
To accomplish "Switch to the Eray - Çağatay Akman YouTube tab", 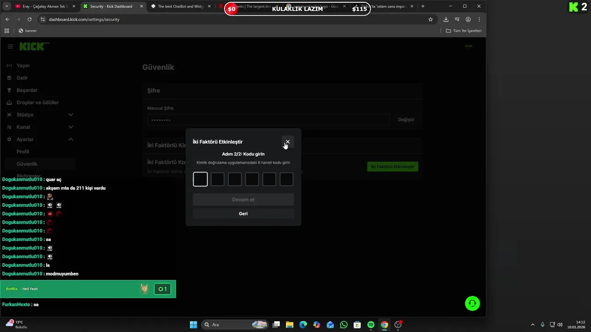I will click(44, 6).
